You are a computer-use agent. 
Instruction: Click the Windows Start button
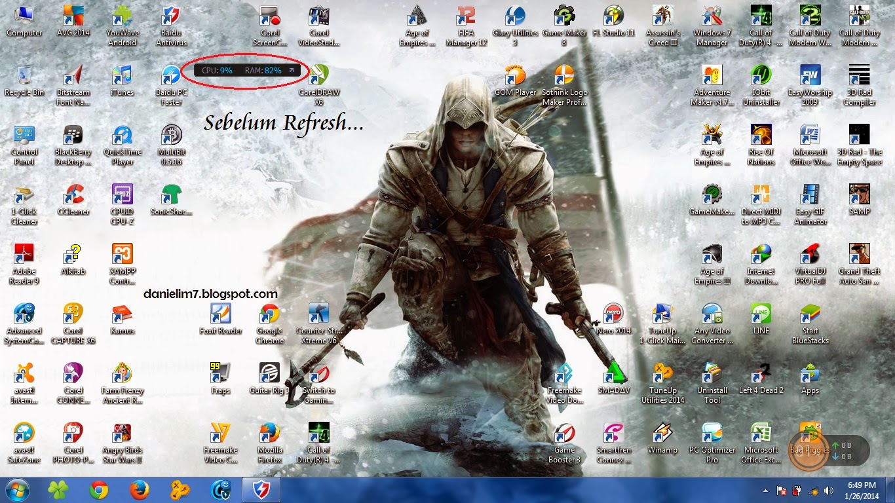coord(18,490)
